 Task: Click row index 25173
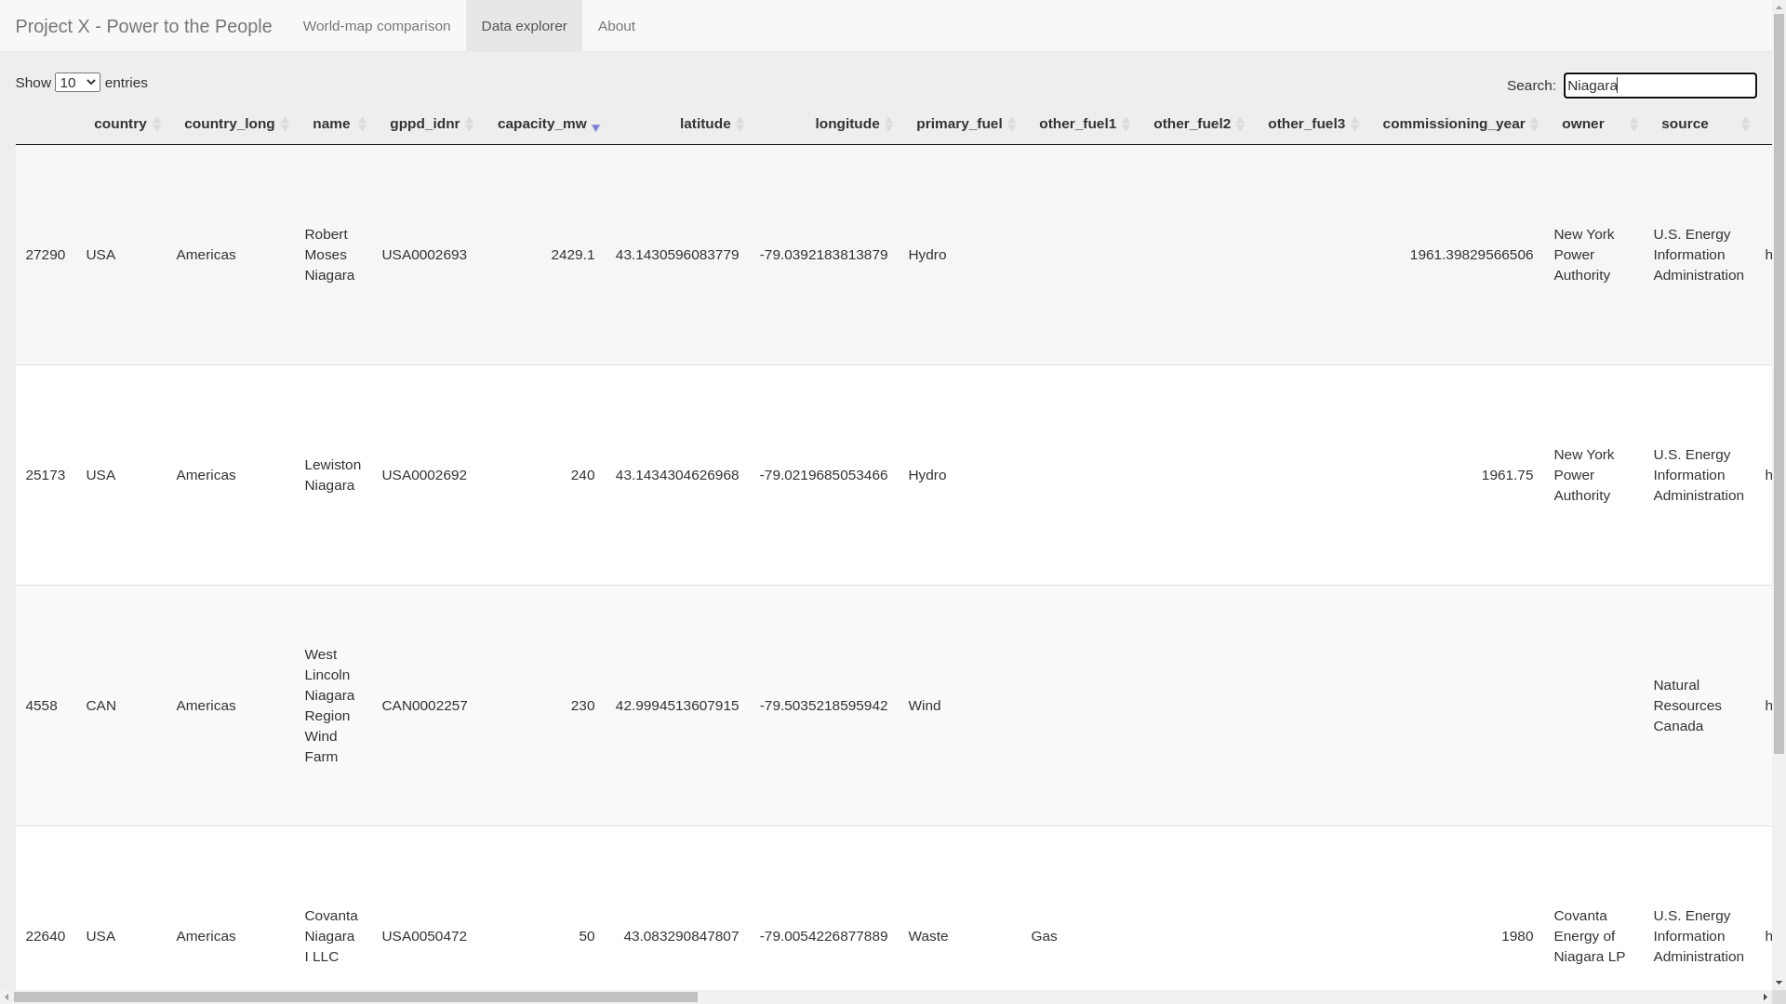[x=46, y=475]
